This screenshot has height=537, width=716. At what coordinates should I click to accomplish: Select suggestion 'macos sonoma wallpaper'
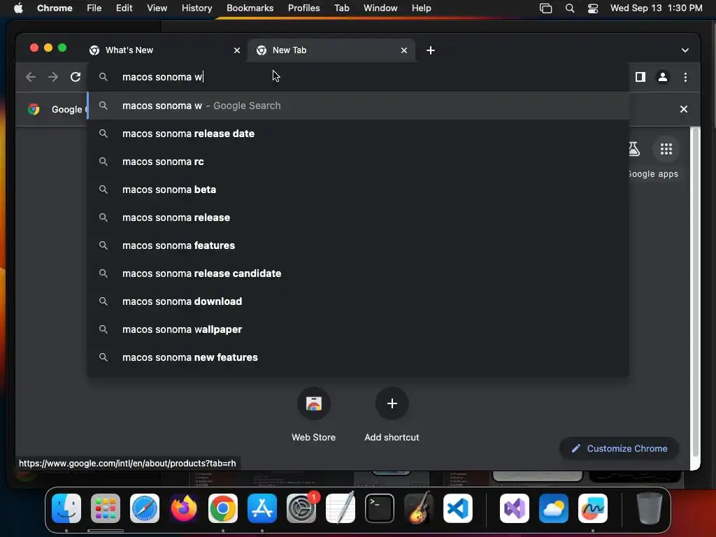[x=359, y=329]
